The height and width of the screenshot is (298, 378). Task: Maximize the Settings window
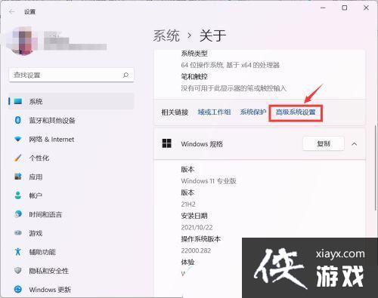coord(344,8)
